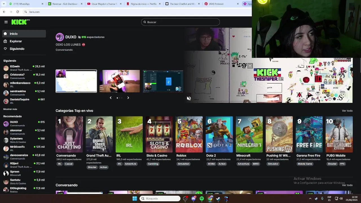The image size is (361, 203).
Task: Open the Just Chatting category cover
Action: pyautogui.click(x=69, y=134)
